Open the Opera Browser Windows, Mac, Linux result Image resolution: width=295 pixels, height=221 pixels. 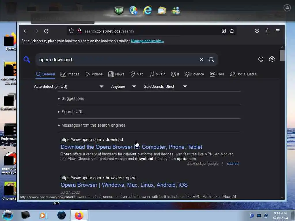124,185
